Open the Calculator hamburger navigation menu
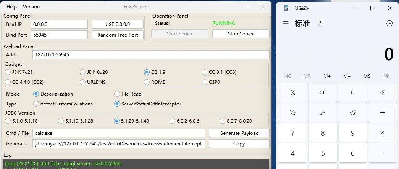This screenshot has height=169, width=399. 286,23
